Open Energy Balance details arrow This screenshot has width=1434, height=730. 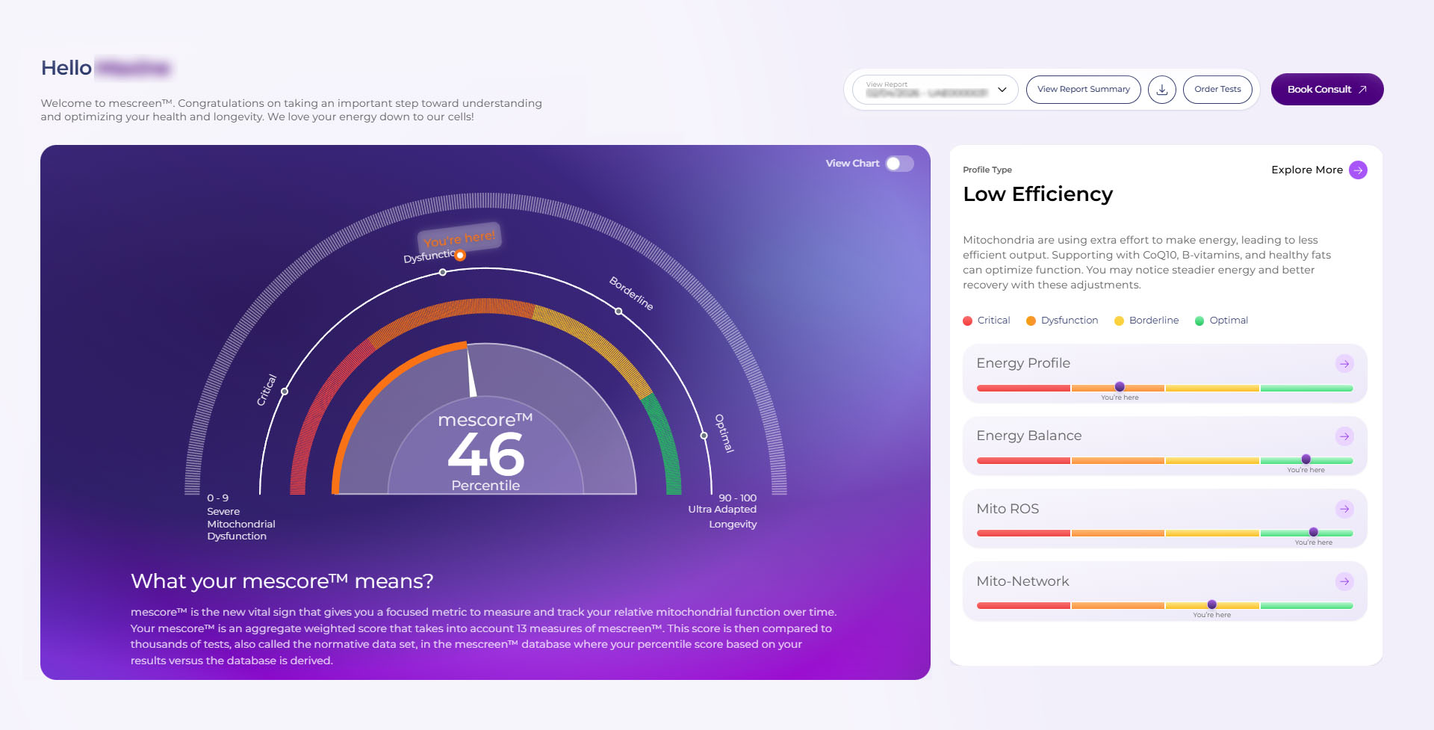click(x=1344, y=436)
